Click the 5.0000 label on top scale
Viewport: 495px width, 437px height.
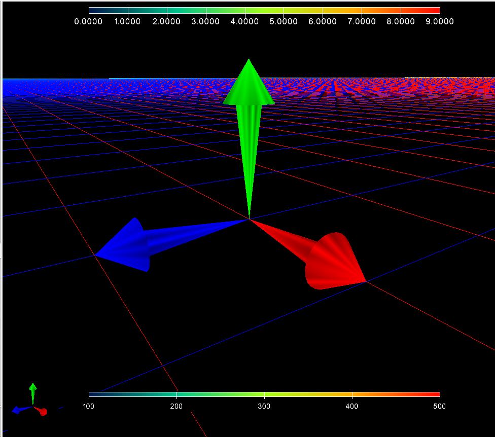point(284,21)
